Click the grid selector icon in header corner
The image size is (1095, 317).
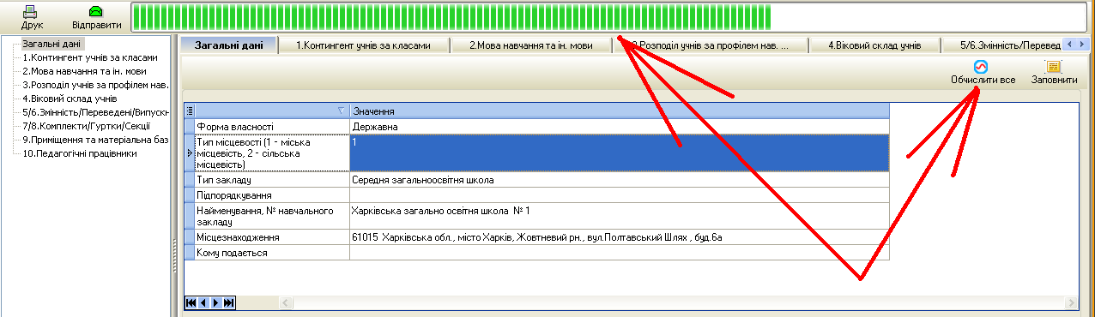pos(190,111)
